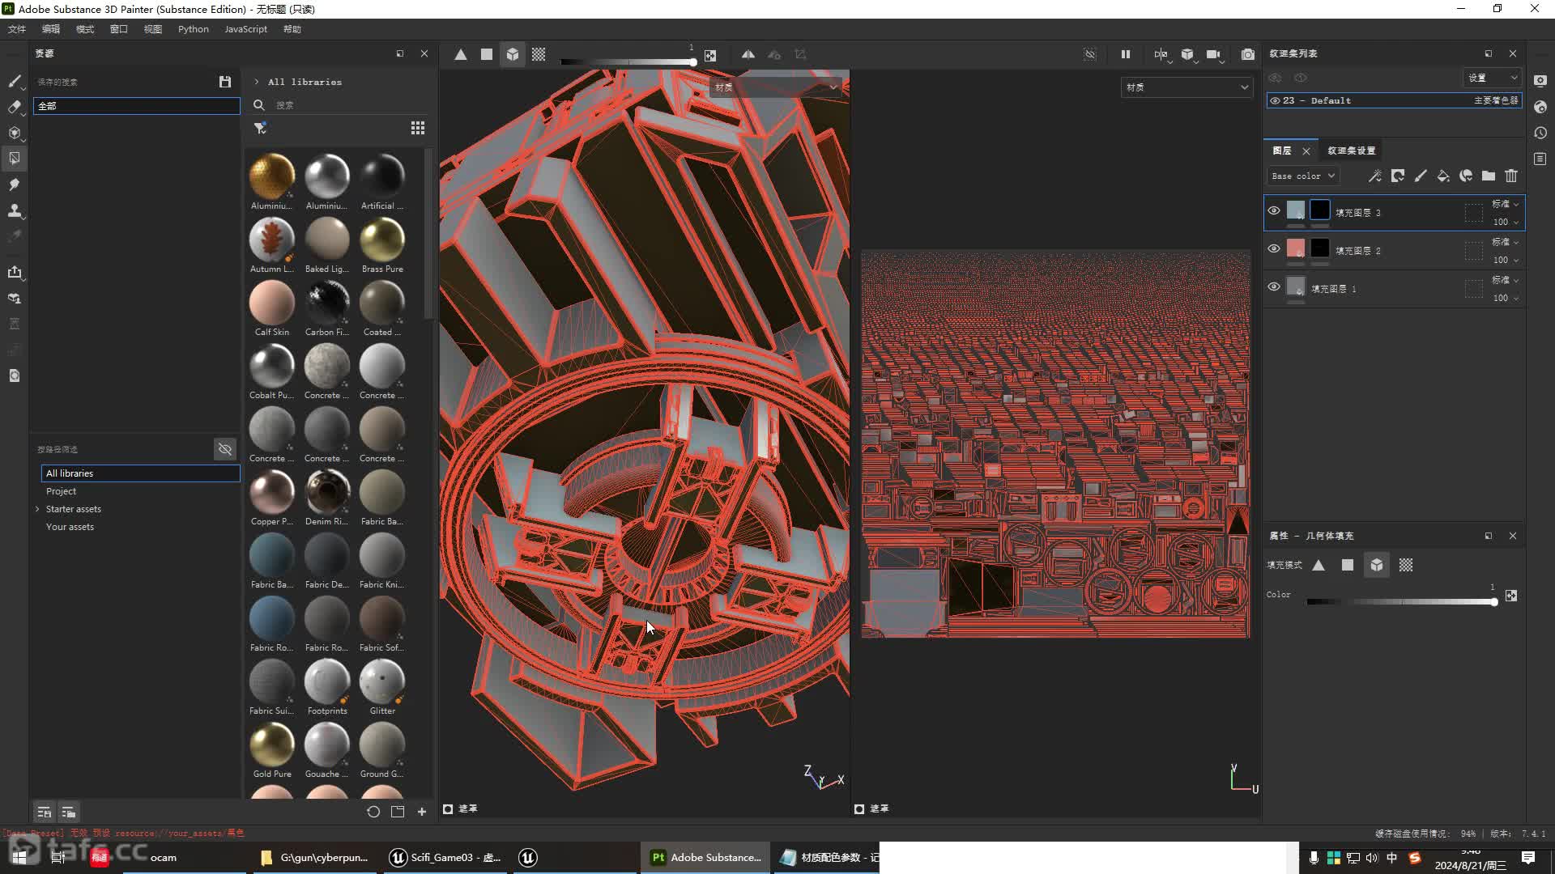
Task: Add smart material icon in layers toolbar
Action: (1466, 176)
